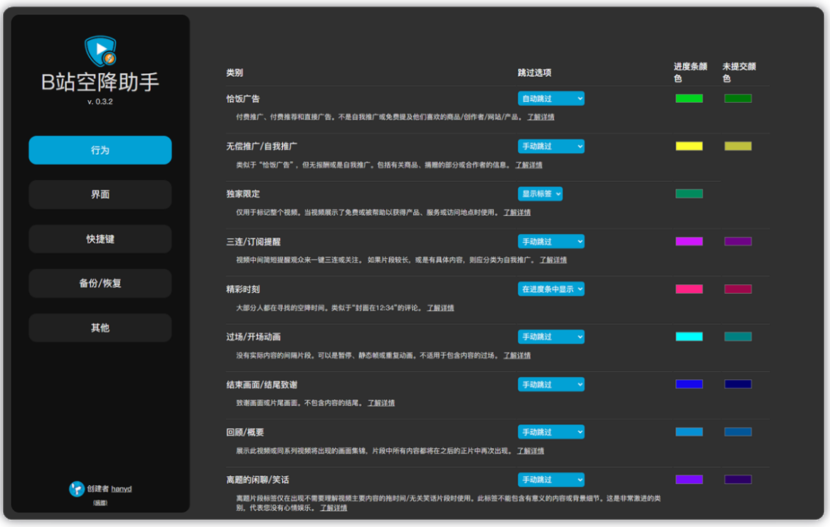Pick unsubmitted color for 精彩时刻
The width and height of the screenshot is (830, 527).
point(738,289)
